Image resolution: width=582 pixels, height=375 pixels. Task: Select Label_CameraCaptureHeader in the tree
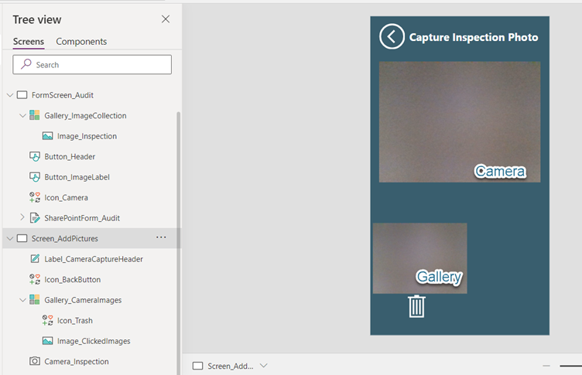tap(94, 259)
